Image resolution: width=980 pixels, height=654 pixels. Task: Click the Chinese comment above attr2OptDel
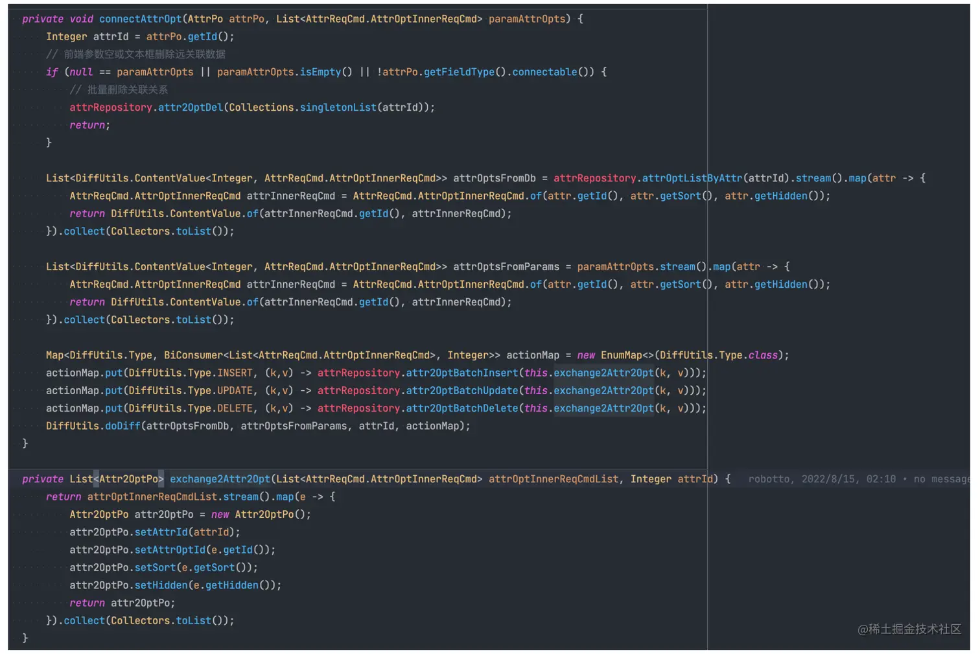click(x=119, y=89)
